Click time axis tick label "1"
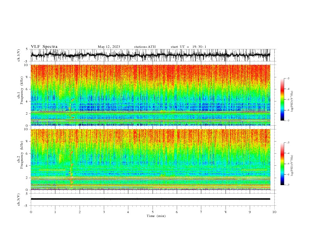Viewport: 309px width, 238px height. click(x=55, y=212)
